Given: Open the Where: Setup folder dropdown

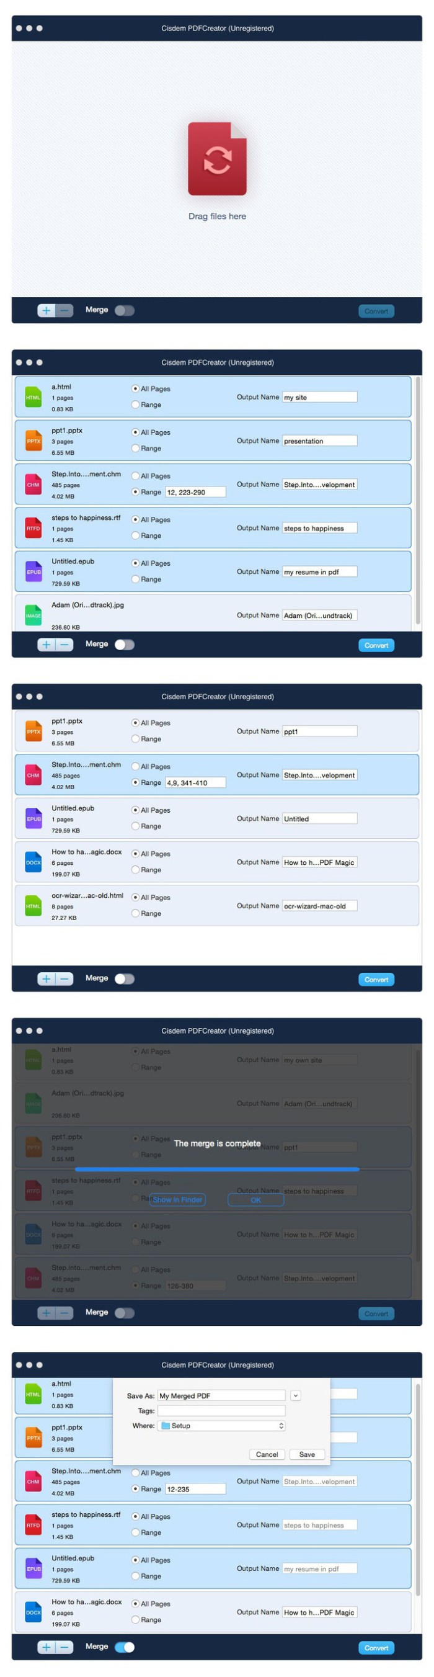Looking at the screenshot, I should (221, 1426).
